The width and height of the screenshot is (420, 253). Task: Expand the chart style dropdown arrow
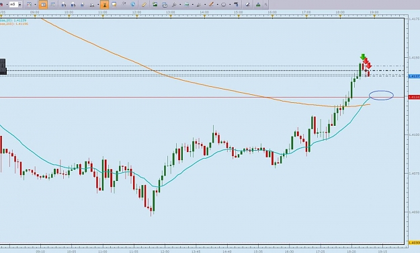35,5
